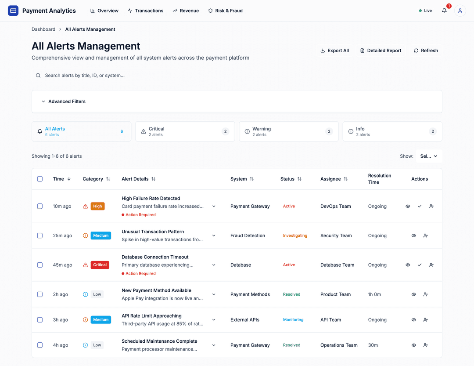
Task: View details of Scheduled Maintenance Complete alert
Action: coord(413,345)
